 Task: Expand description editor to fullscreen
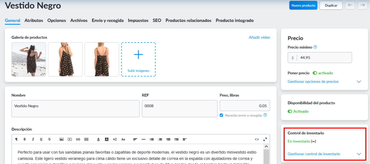[265, 139]
